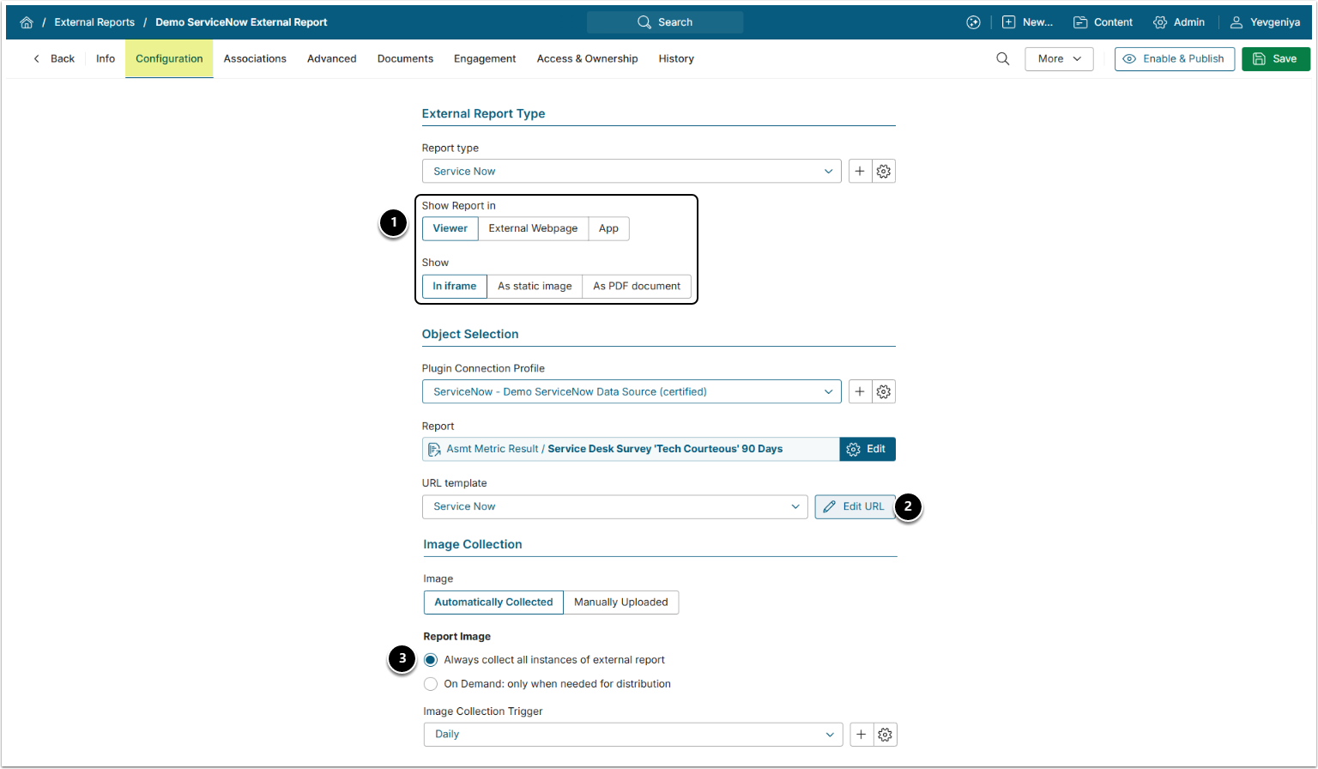
Task: Open the Report type gear settings
Action: tap(884, 171)
